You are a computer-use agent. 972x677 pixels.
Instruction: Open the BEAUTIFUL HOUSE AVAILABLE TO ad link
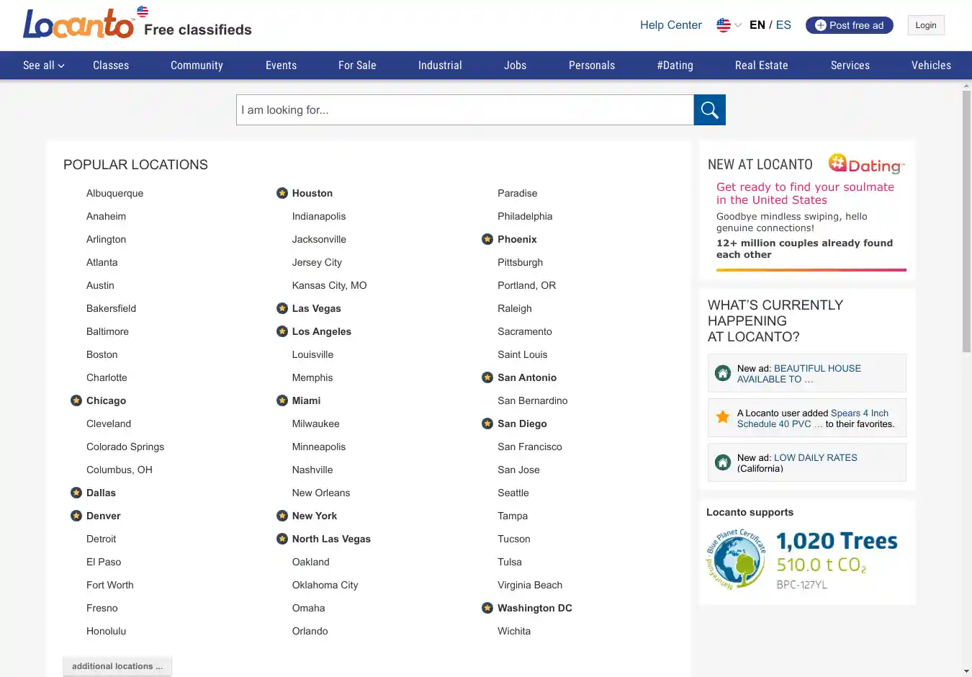[x=799, y=374]
